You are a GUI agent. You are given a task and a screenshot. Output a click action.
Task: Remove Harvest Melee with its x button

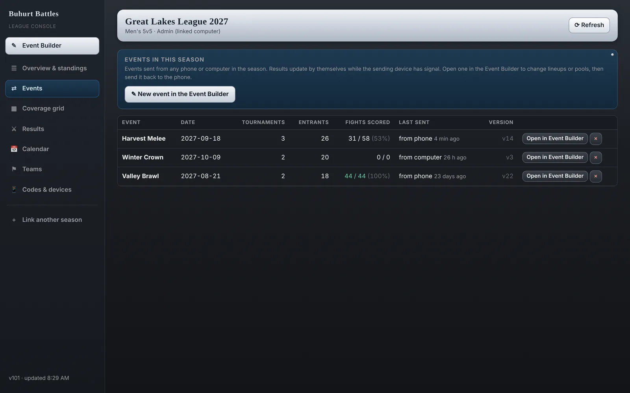pos(596,139)
